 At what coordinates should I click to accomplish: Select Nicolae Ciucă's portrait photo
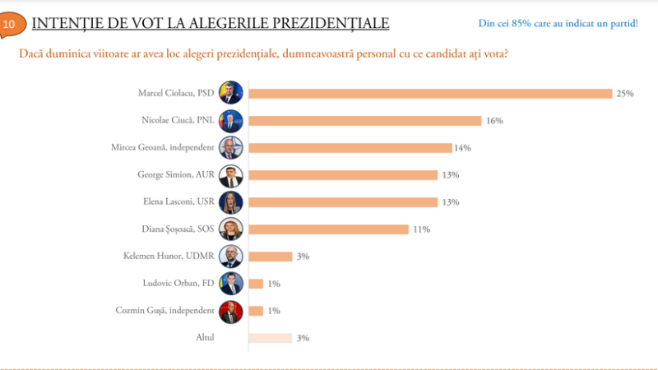pyautogui.click(x=230, y=120)
